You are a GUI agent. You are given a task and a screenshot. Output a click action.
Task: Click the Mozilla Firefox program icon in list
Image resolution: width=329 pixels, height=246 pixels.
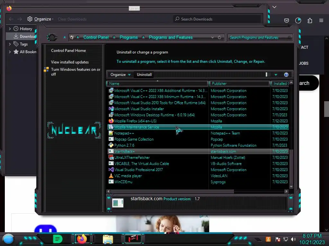pos(111,121)
